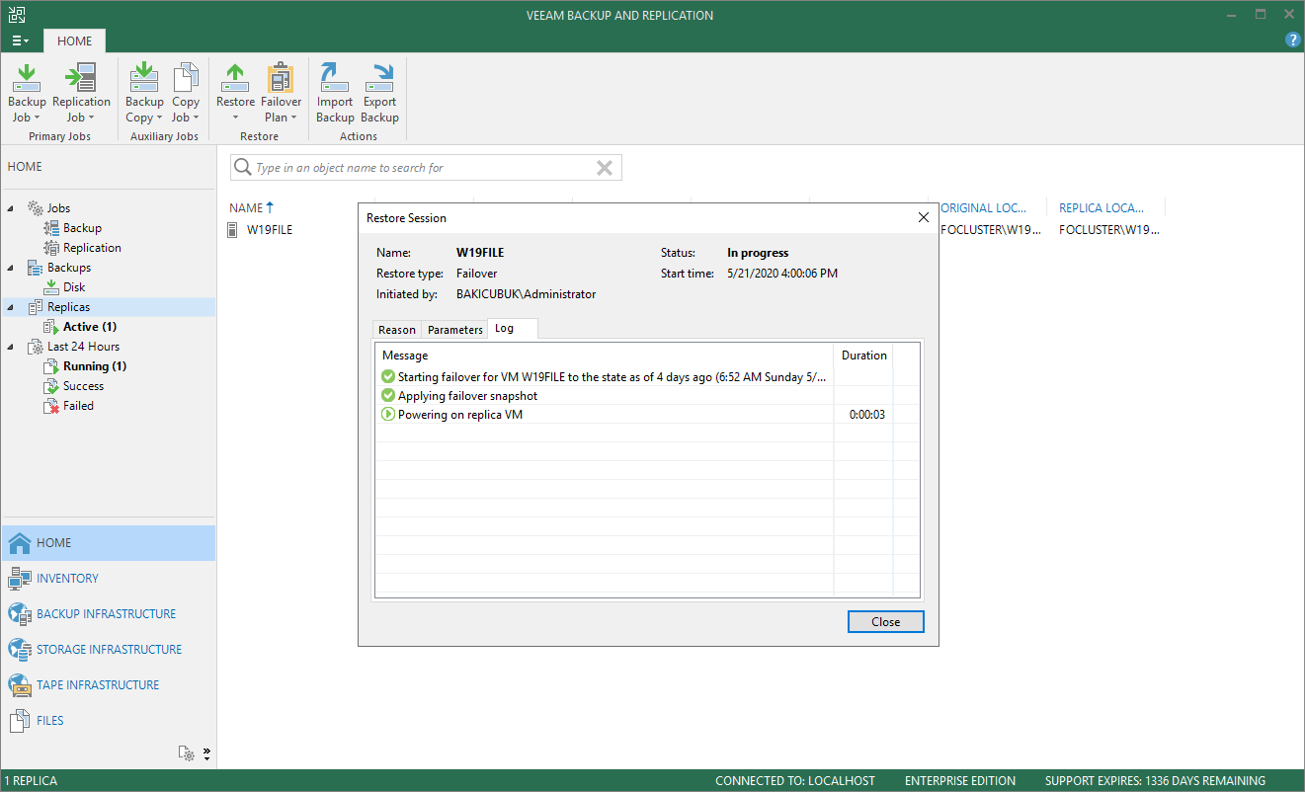This screenshot has width=1305, height=792.
Task: Click the Export Backup ribbon button
Action: pos(379,94)
